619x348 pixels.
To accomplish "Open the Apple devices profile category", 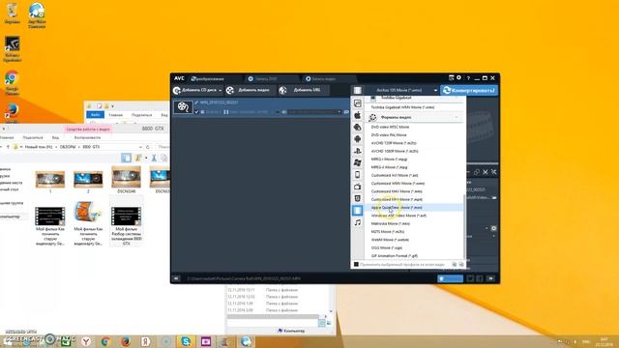I will point(357,115).
